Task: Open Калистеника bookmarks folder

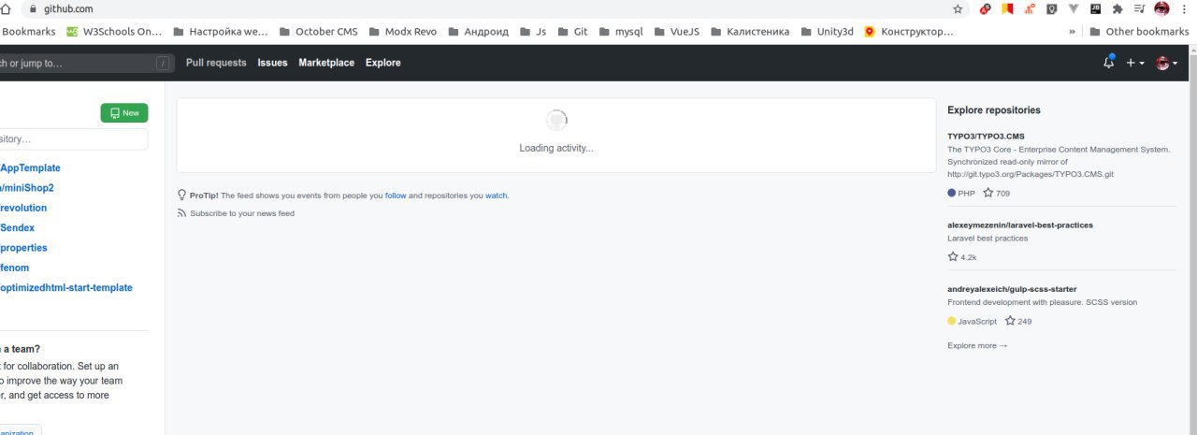Action: [x=749, y=31]
